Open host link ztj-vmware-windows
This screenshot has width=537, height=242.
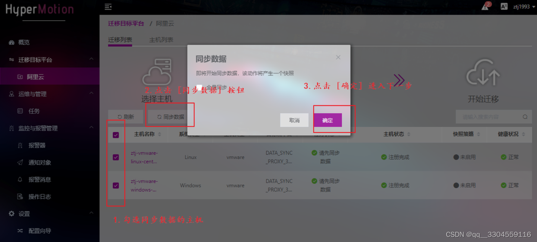click(x=144, y=185)
